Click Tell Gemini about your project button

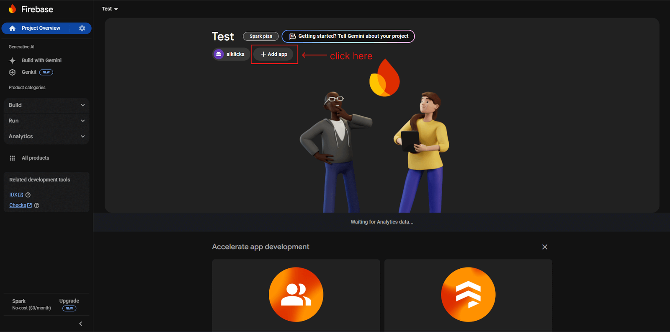pyautogui.click(x=348, y=36)
